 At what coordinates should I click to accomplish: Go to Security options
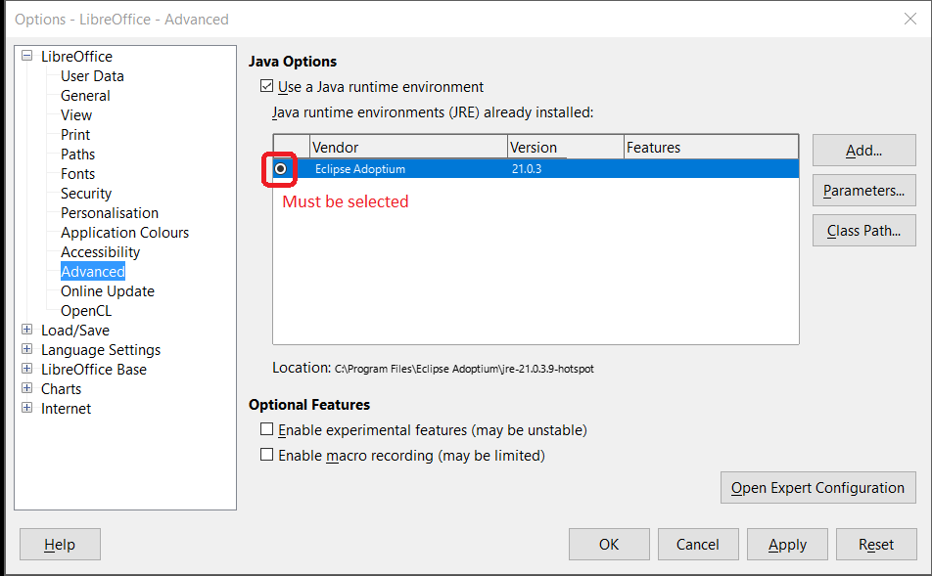tap(86, 194)
